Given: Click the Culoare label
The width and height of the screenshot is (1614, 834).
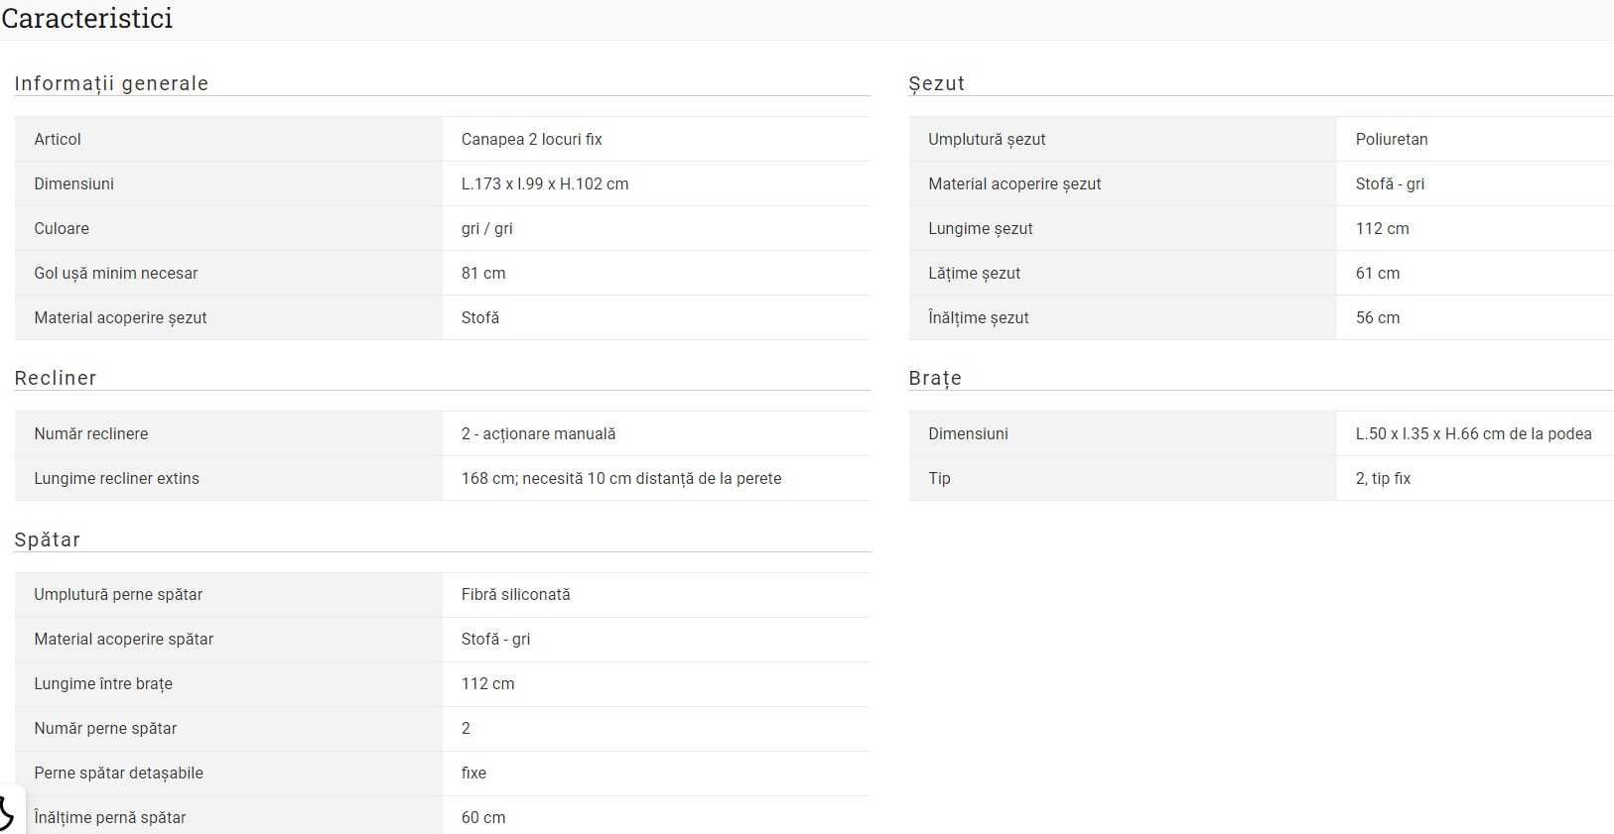Looking at the screenshot, I should tap(62, 228).
